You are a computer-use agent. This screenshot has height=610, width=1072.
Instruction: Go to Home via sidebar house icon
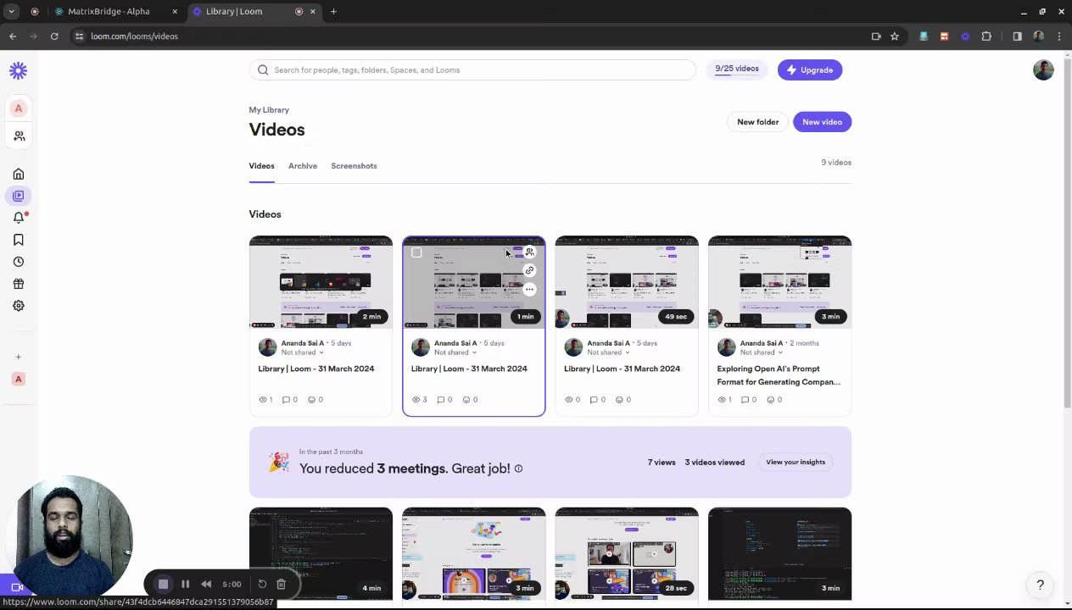19,174
